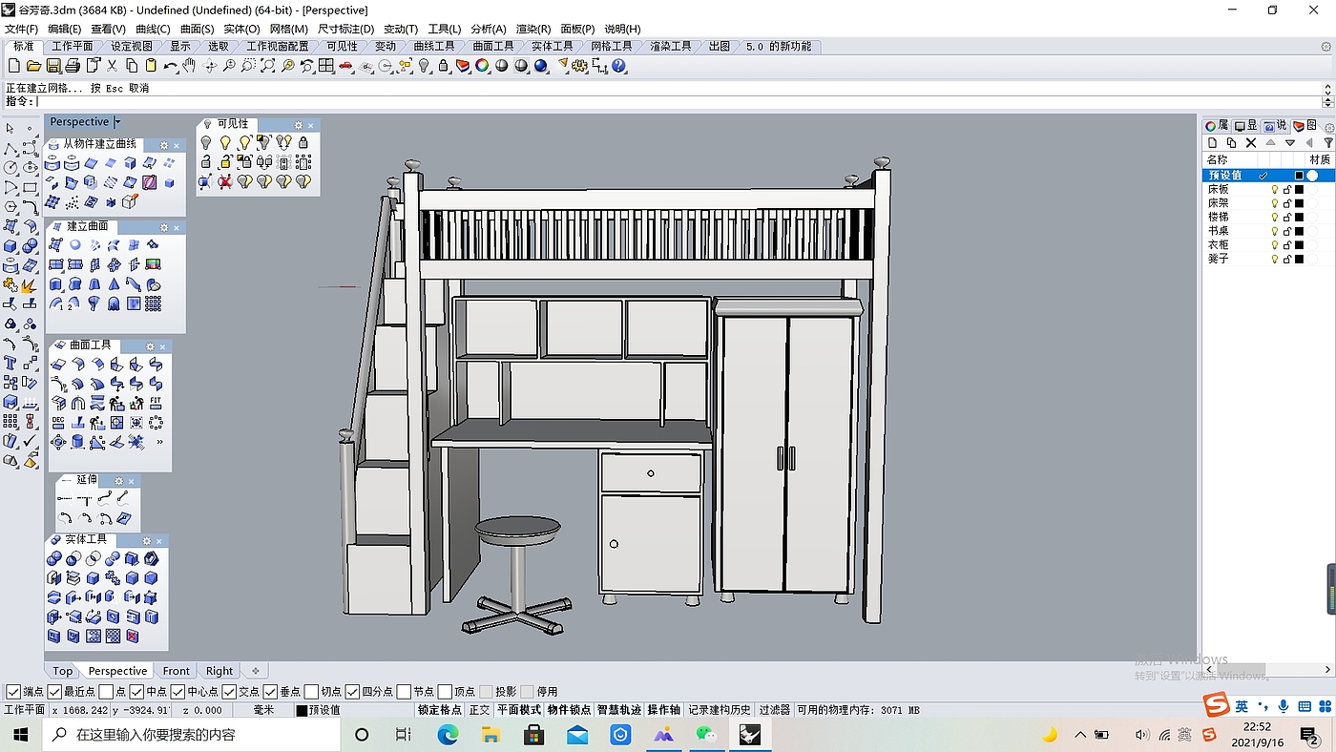Enable the 切点 osnap checkbox
The height and width of the screenshot is (752, 1336).
tap(311, 692)
